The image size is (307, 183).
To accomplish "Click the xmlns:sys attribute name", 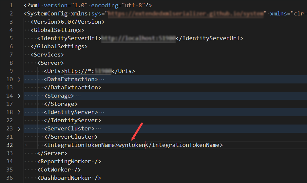I will point(86,14).
